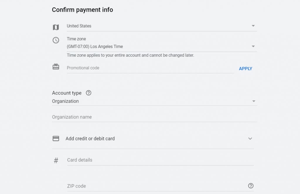Click the country map icon

pos(56,26)
